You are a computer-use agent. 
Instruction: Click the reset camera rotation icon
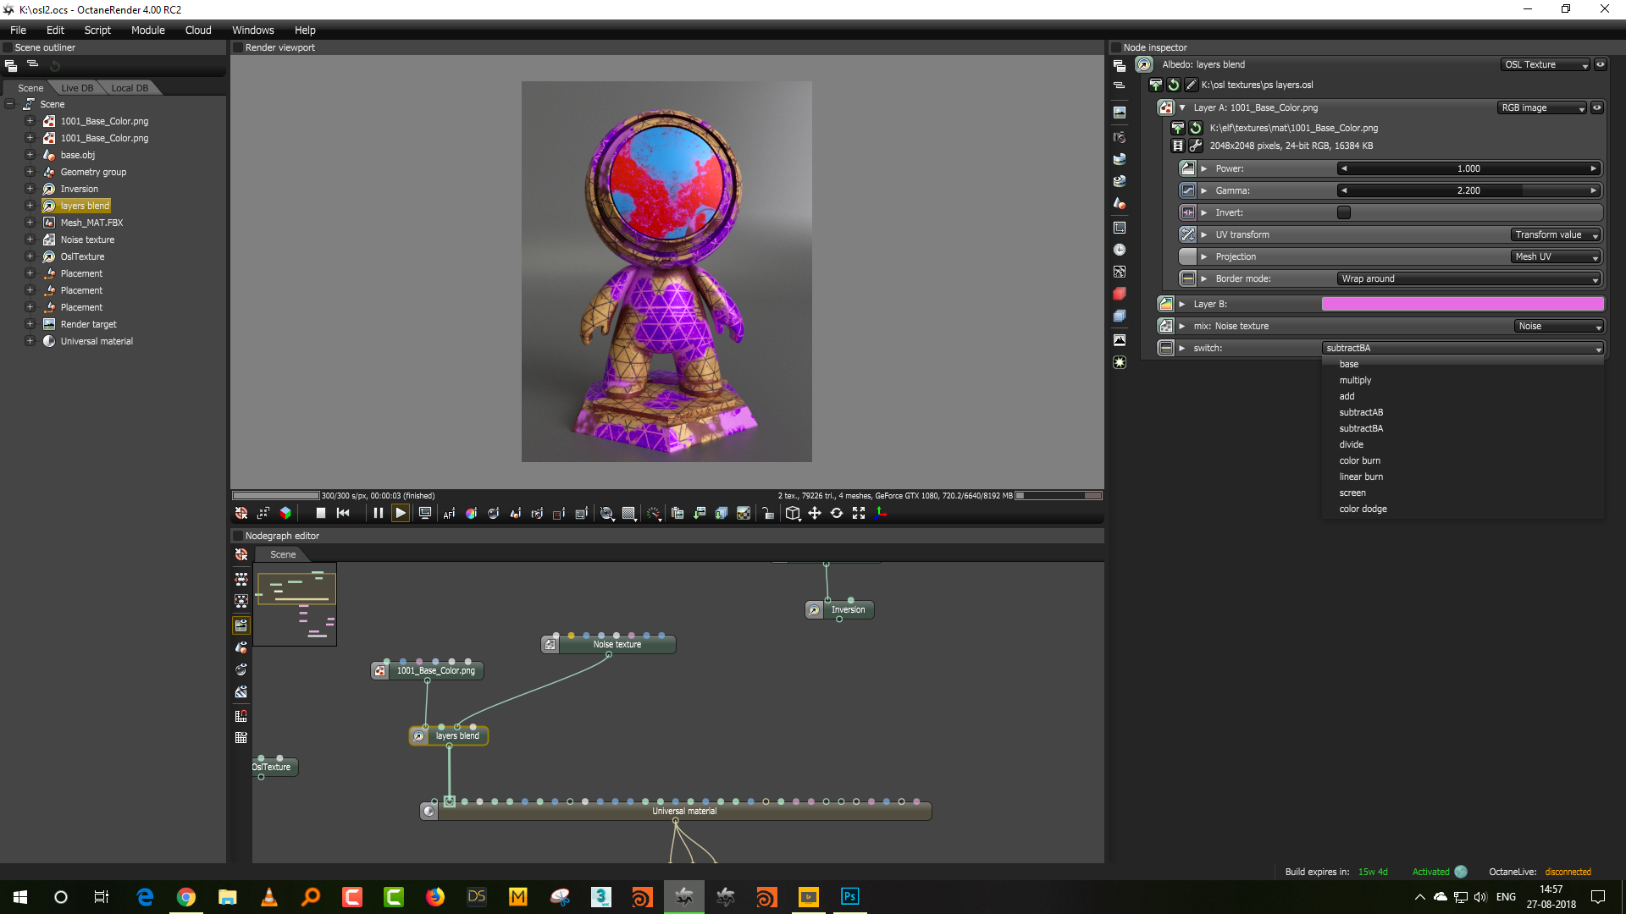[836, 513]
